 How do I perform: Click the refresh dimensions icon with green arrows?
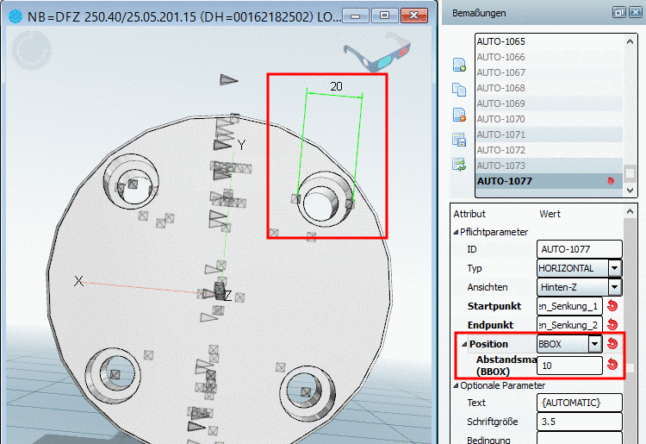tap(459, 165)
